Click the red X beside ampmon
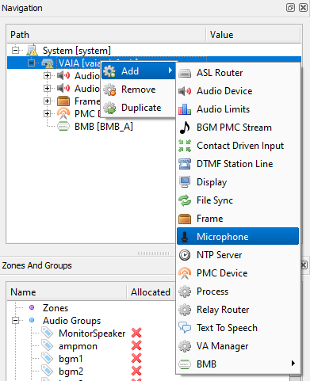Image resolution: width=310 pixels, height=381 pixels. (136, 345)
